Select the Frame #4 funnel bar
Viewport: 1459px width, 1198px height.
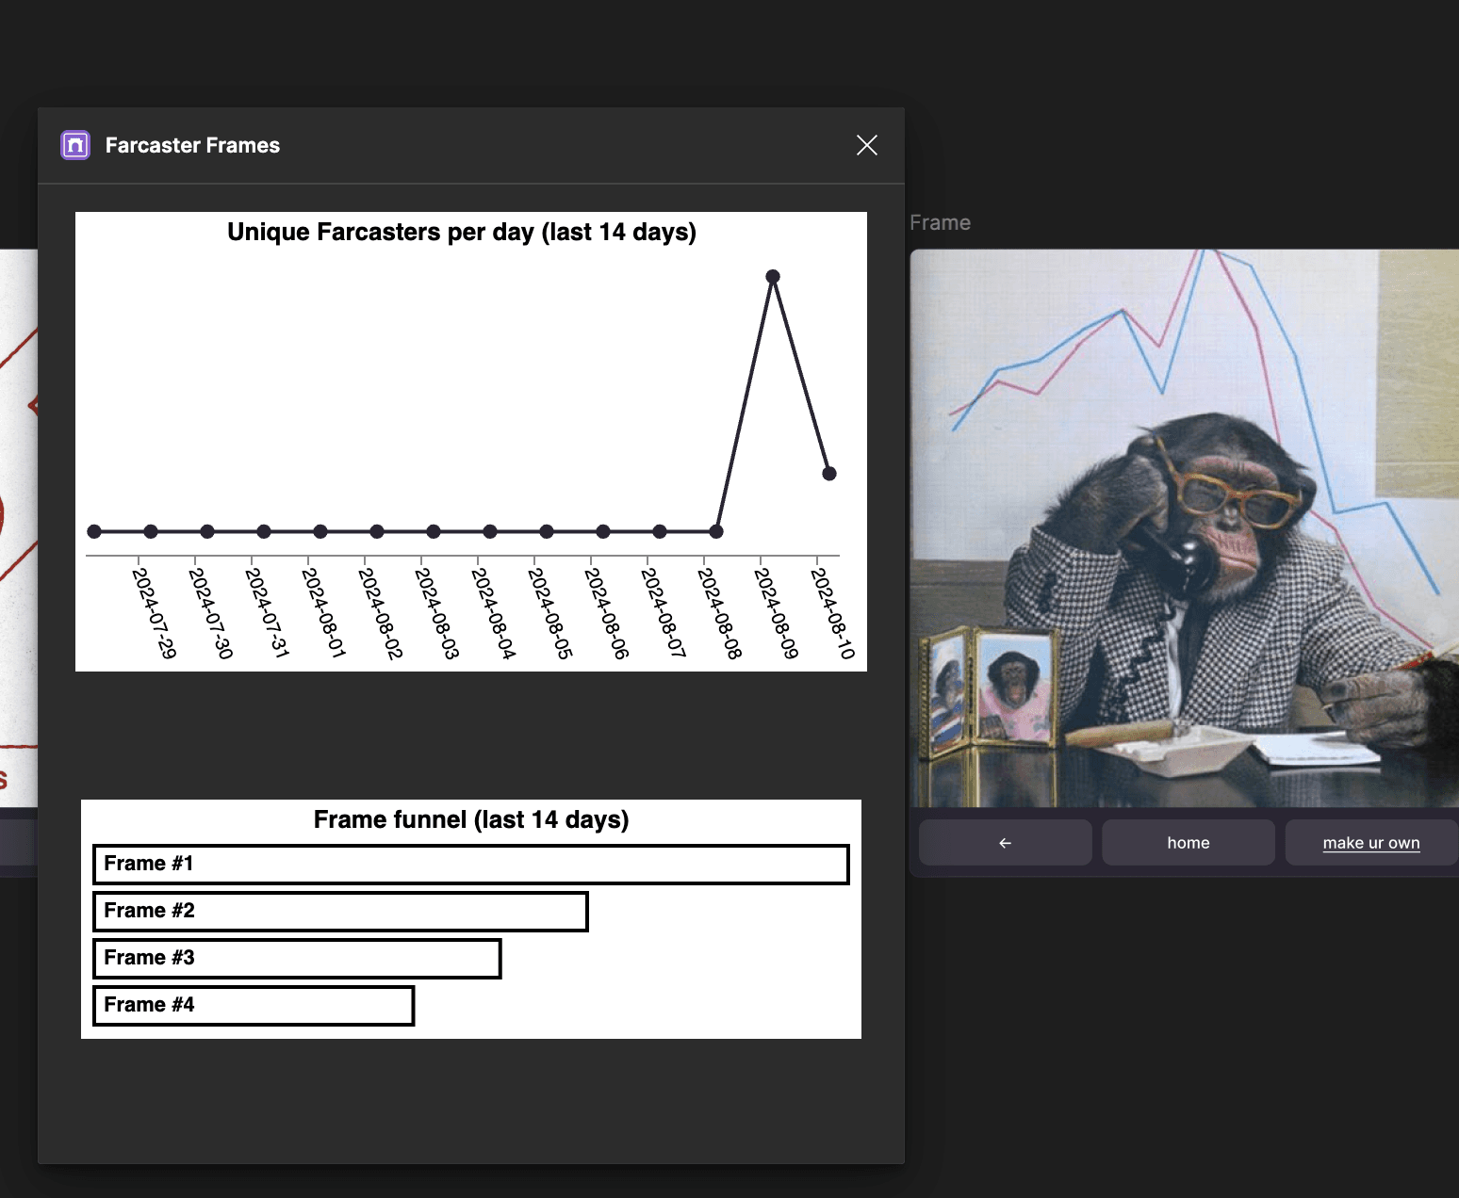(254, 1006)
